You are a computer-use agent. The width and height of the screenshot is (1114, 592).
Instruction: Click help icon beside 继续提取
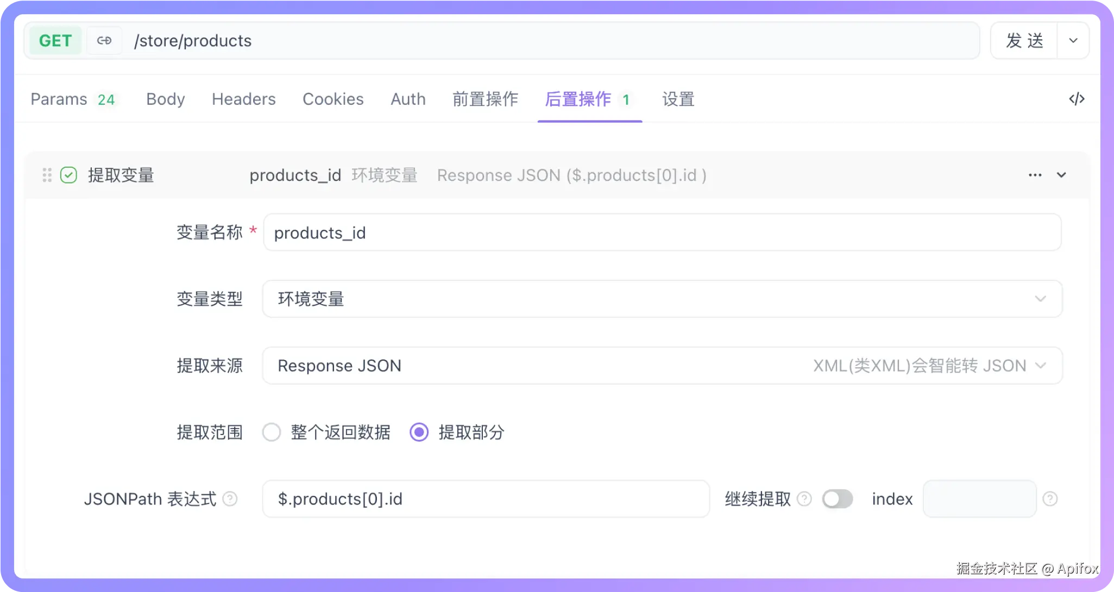pos(804,499)
